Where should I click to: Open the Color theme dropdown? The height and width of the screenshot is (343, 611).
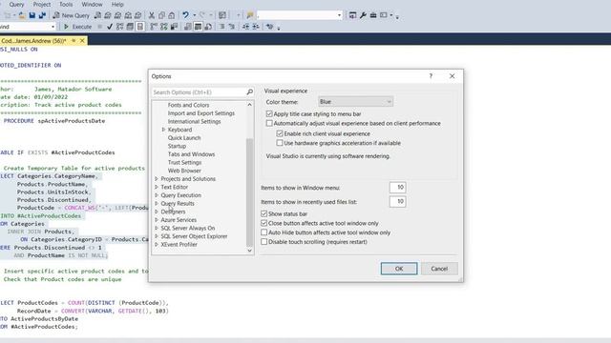(355, 102)
